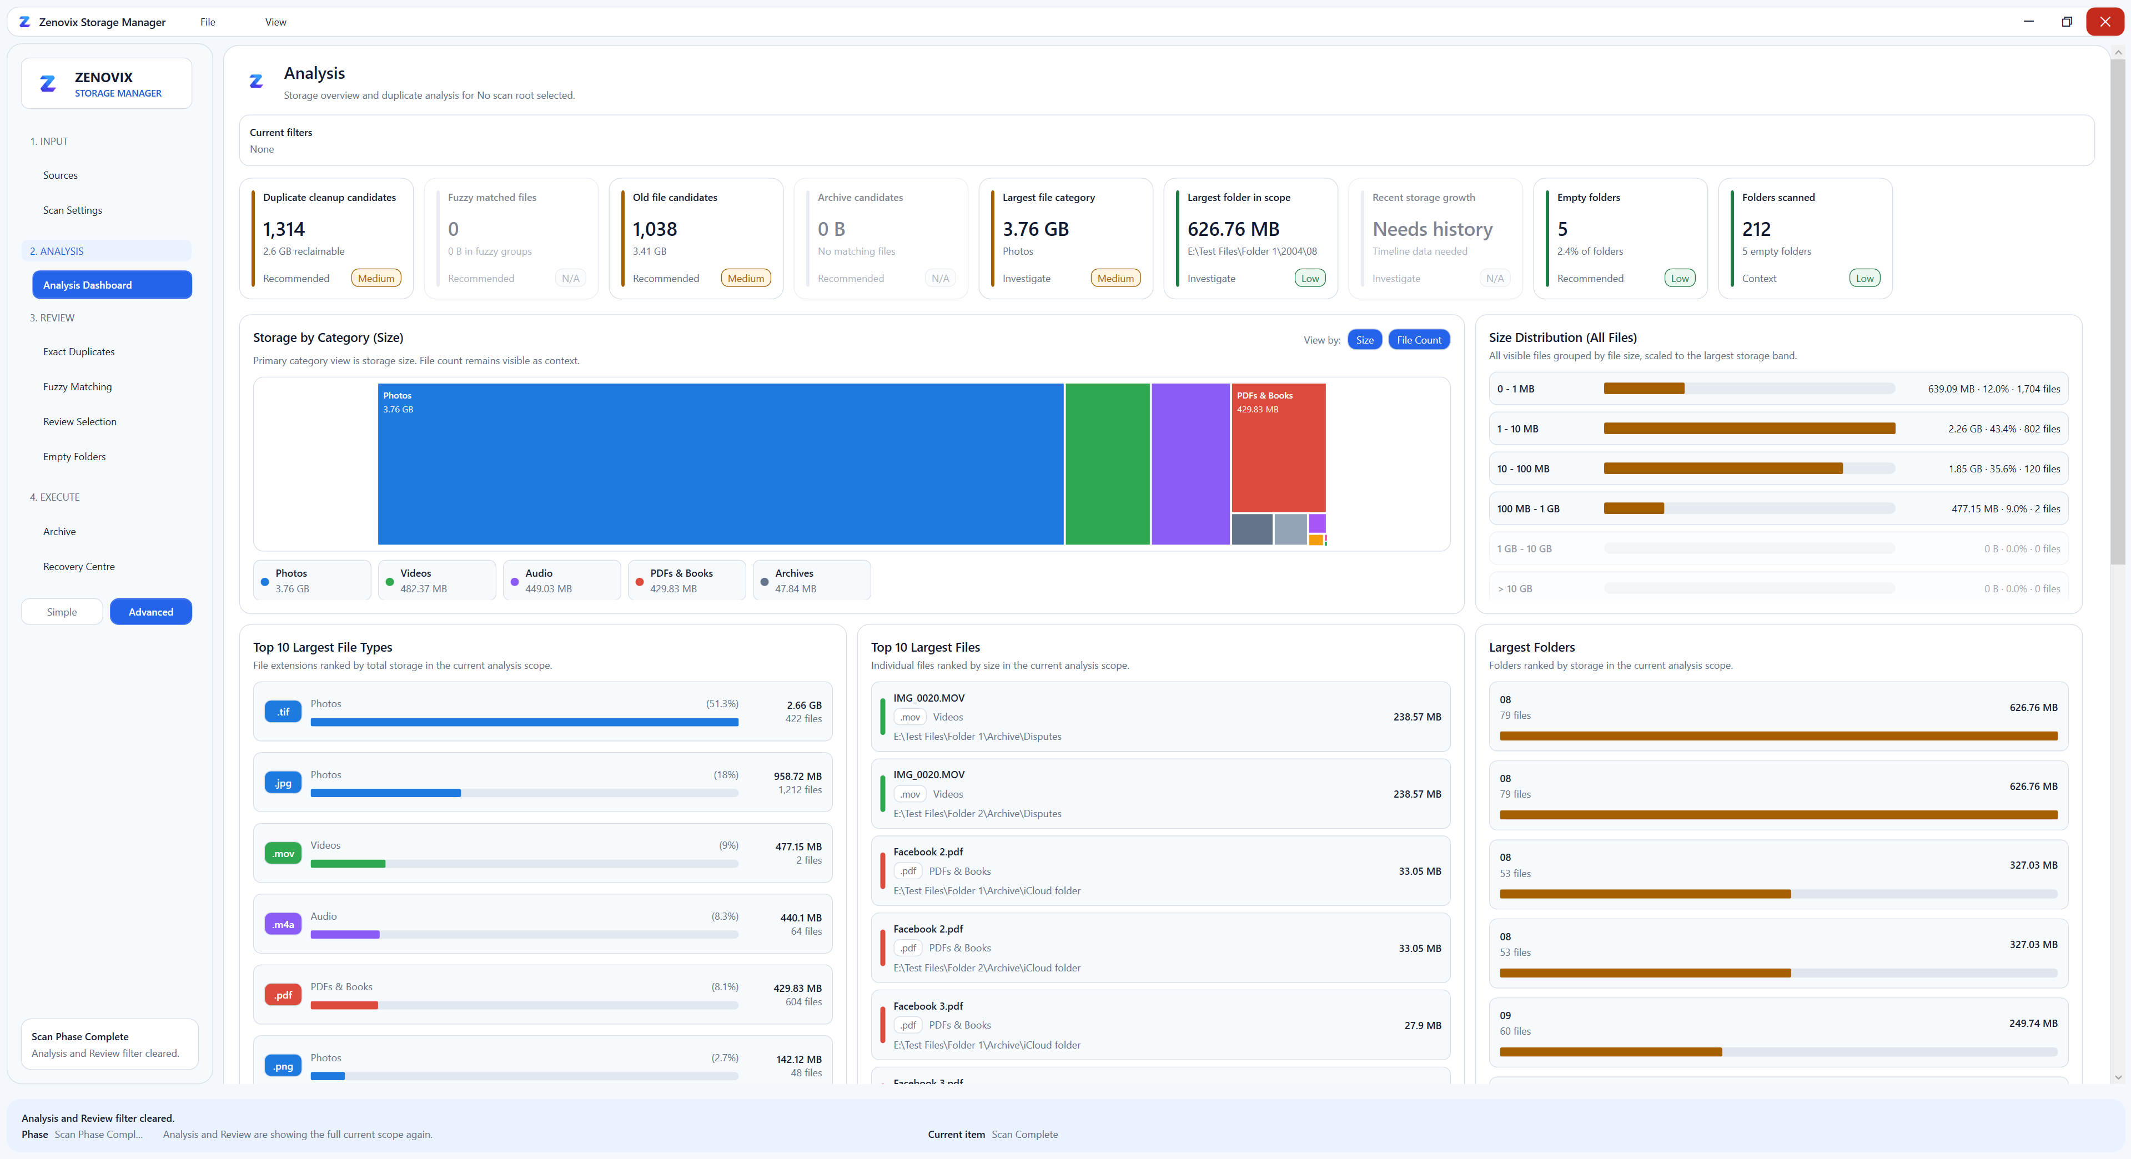Click the 10 - 100 MB size band row
2131x1159 pixels.
coord(1778,468)
